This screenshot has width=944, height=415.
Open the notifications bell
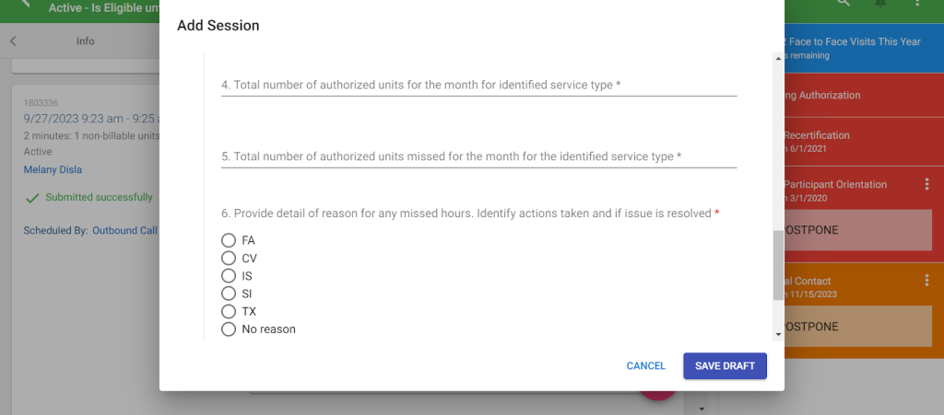(880, 3)
